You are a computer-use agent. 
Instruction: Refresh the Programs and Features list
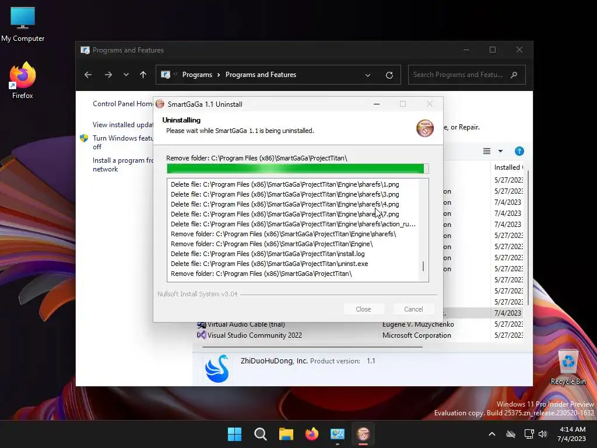389,75
